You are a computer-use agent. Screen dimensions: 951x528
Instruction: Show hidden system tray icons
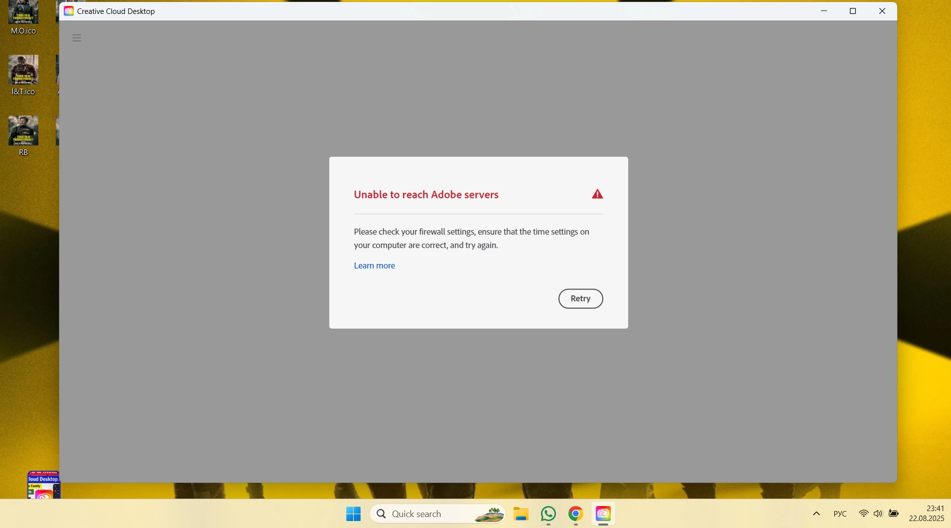click(816, 514)
